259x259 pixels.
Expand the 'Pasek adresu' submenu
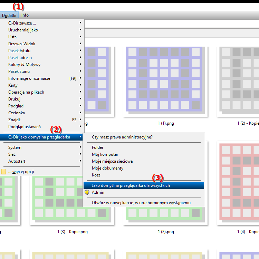pyautogui.click(x=42, y=58)
